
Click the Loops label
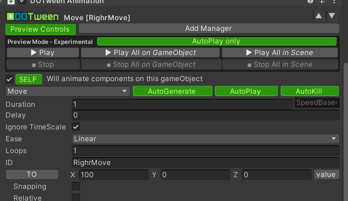16,151
